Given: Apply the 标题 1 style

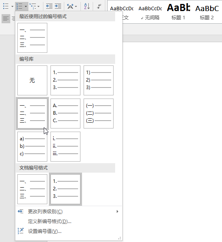Looking at the screenshot, I should click(x=178, y=12).
